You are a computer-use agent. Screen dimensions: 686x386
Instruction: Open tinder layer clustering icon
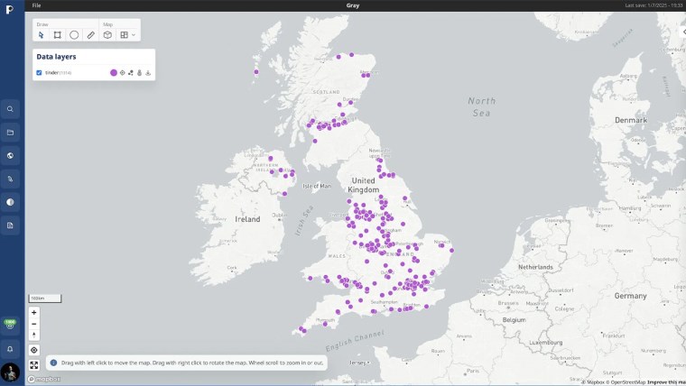coord(131,72)
